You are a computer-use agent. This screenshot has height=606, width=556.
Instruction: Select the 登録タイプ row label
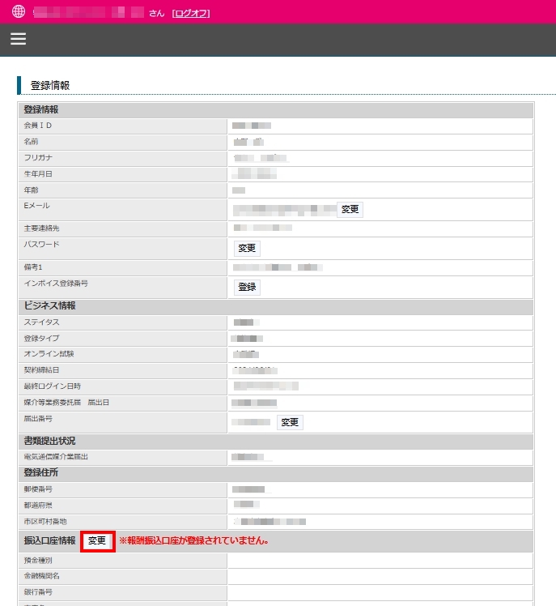[x=42, y=339]
